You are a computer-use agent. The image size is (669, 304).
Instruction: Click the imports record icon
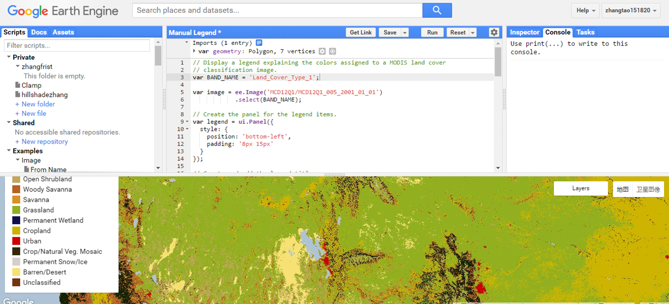coord(259,43)
